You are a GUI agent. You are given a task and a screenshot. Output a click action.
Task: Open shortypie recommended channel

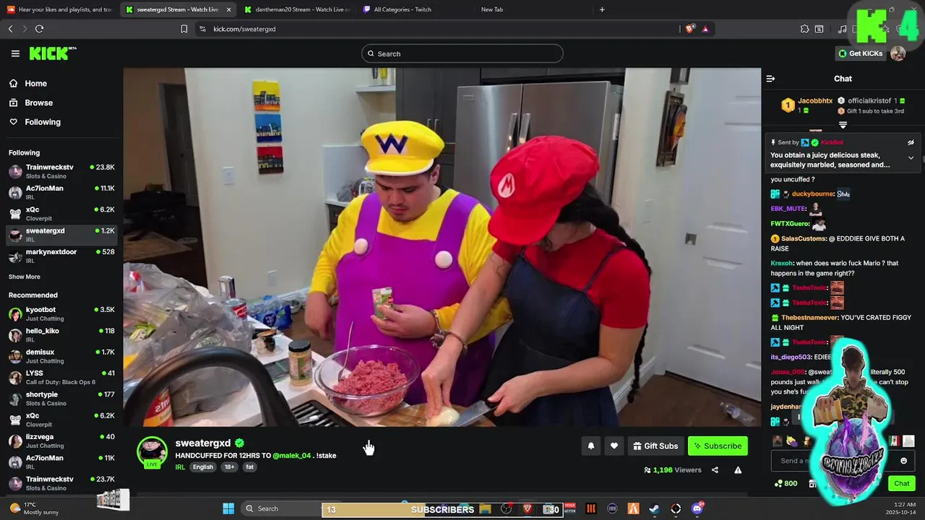point(61,399)
